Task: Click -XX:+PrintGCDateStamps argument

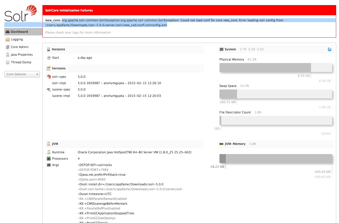Action: pyautogui.click(x=96, y=218)
